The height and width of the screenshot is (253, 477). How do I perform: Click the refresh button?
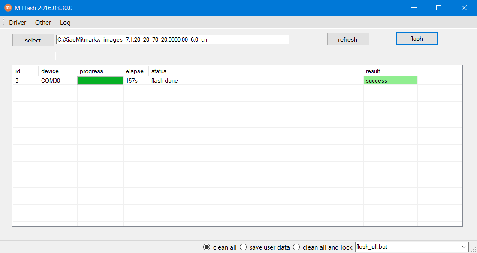[348, 39]
